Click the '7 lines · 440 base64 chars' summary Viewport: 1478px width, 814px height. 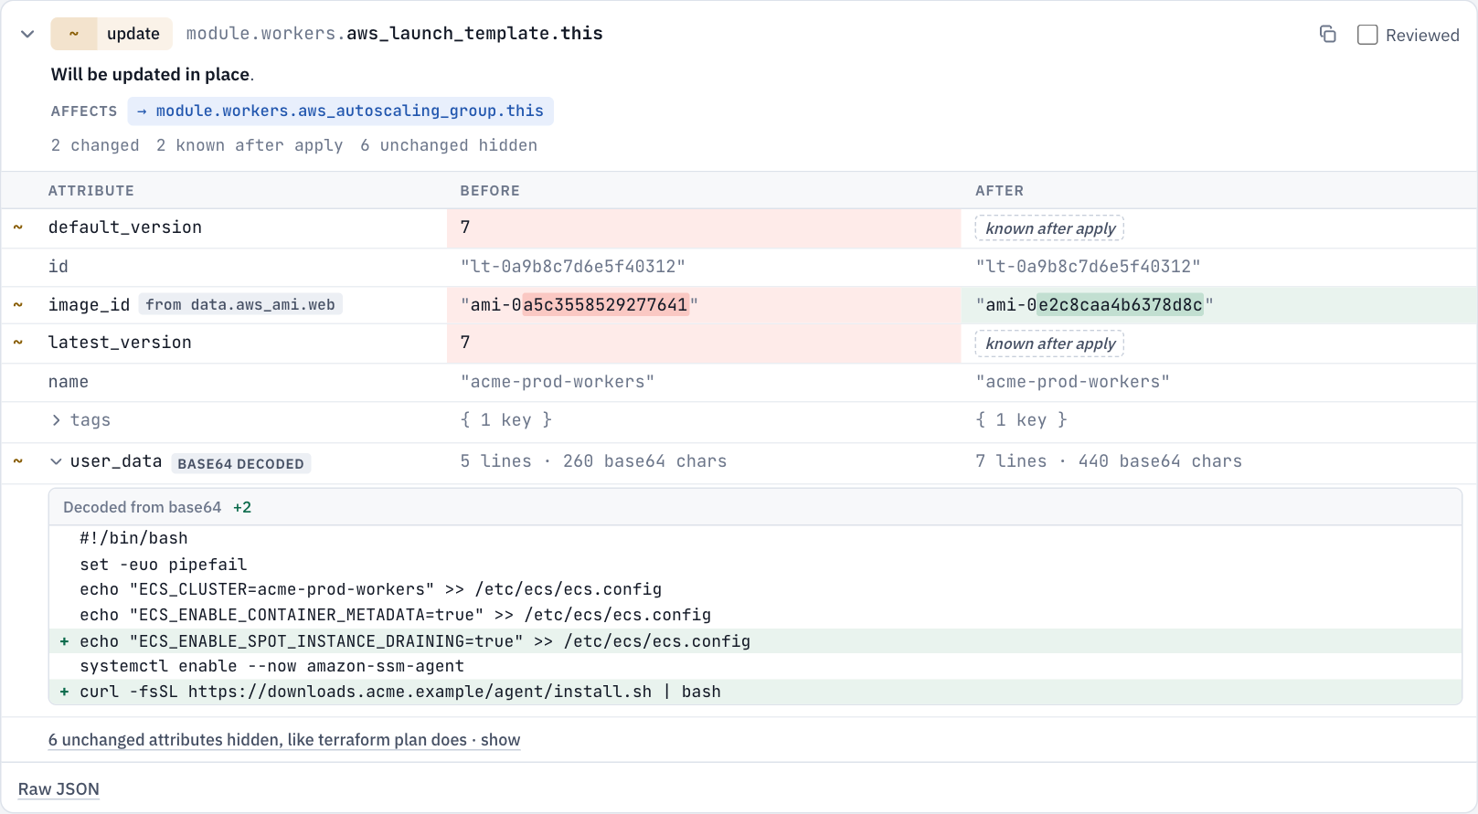1109,461
